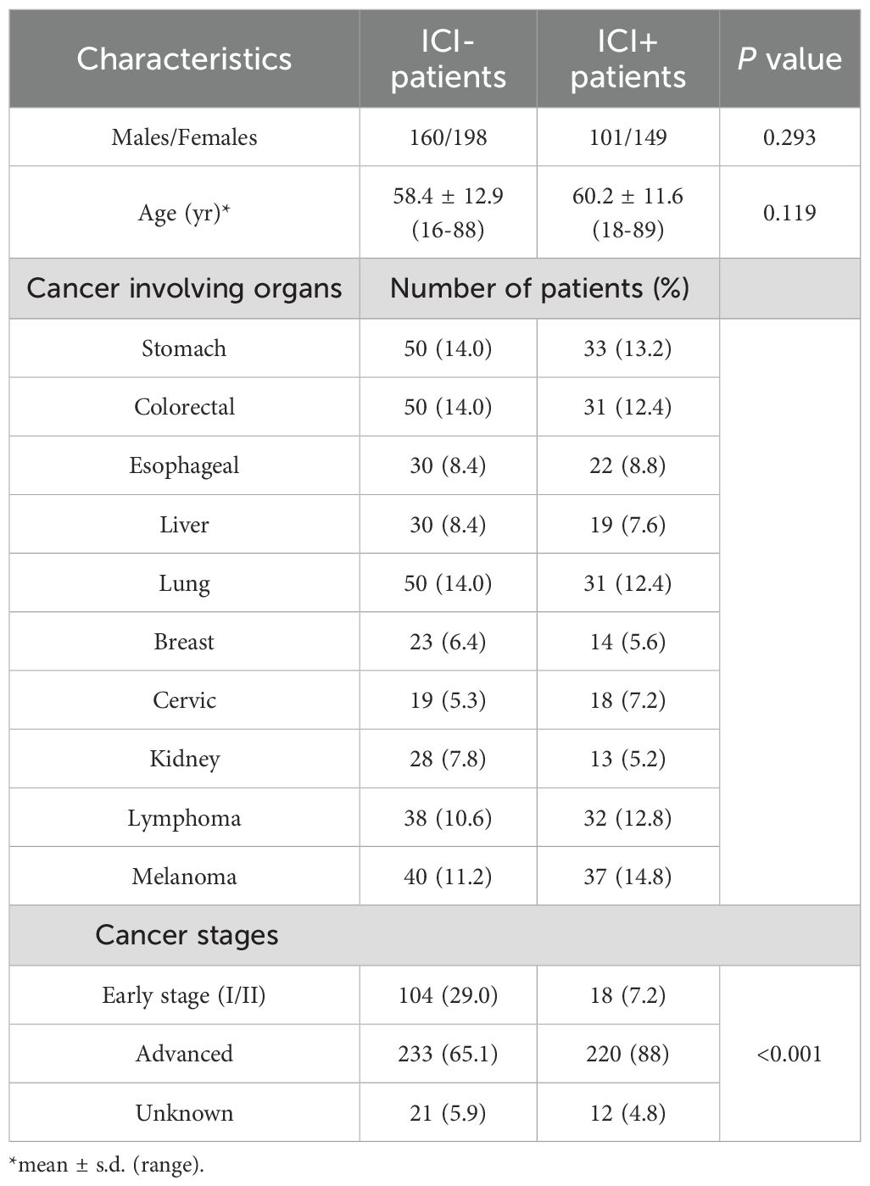Viewport: 870px width, 1186px height.
Task: Click the Number of patients (%) heading
Action: [x=539, y=288]
